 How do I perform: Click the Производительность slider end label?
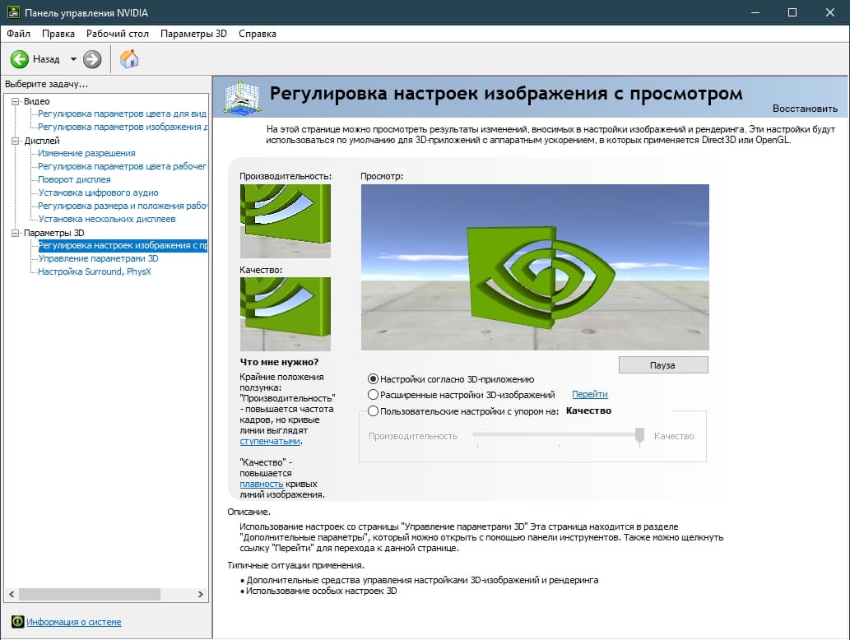point(413,436)
